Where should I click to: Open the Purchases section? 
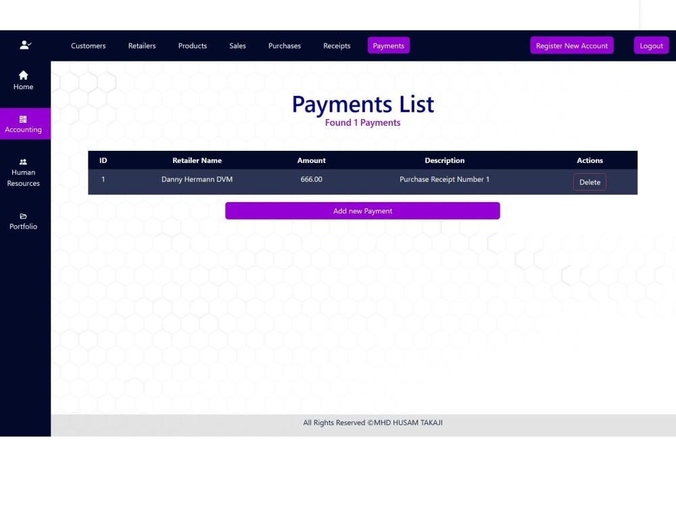[284, 45]
